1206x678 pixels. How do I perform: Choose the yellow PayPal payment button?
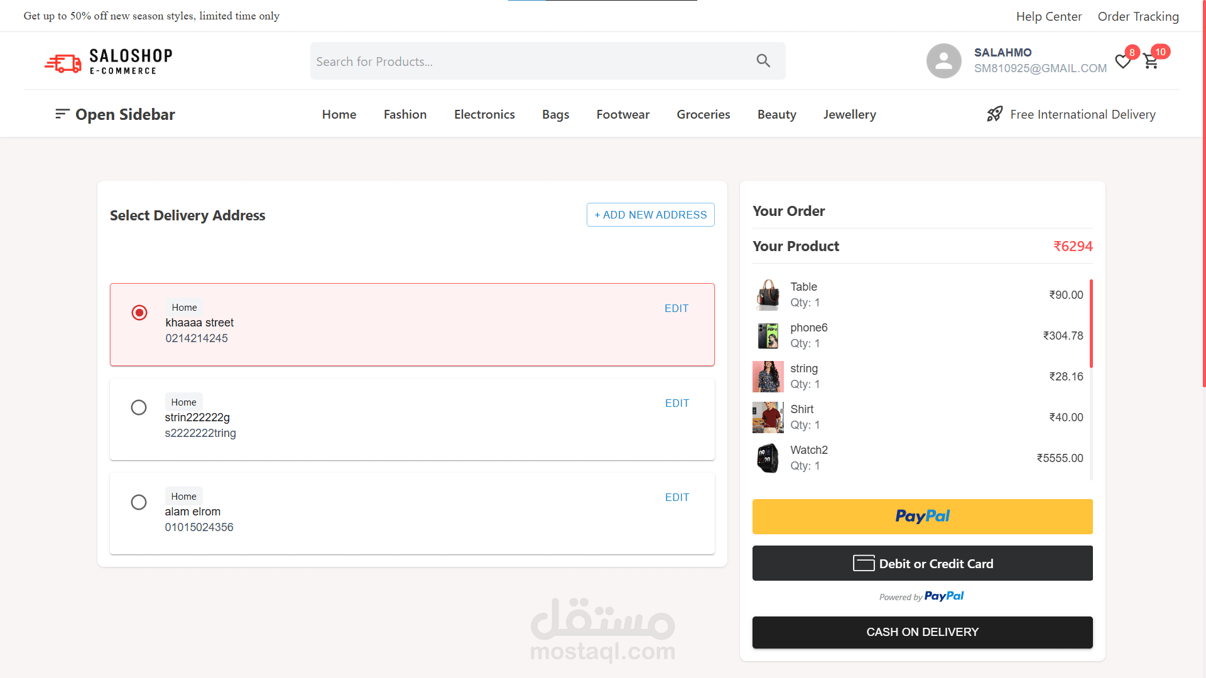[x=922, y=517]
